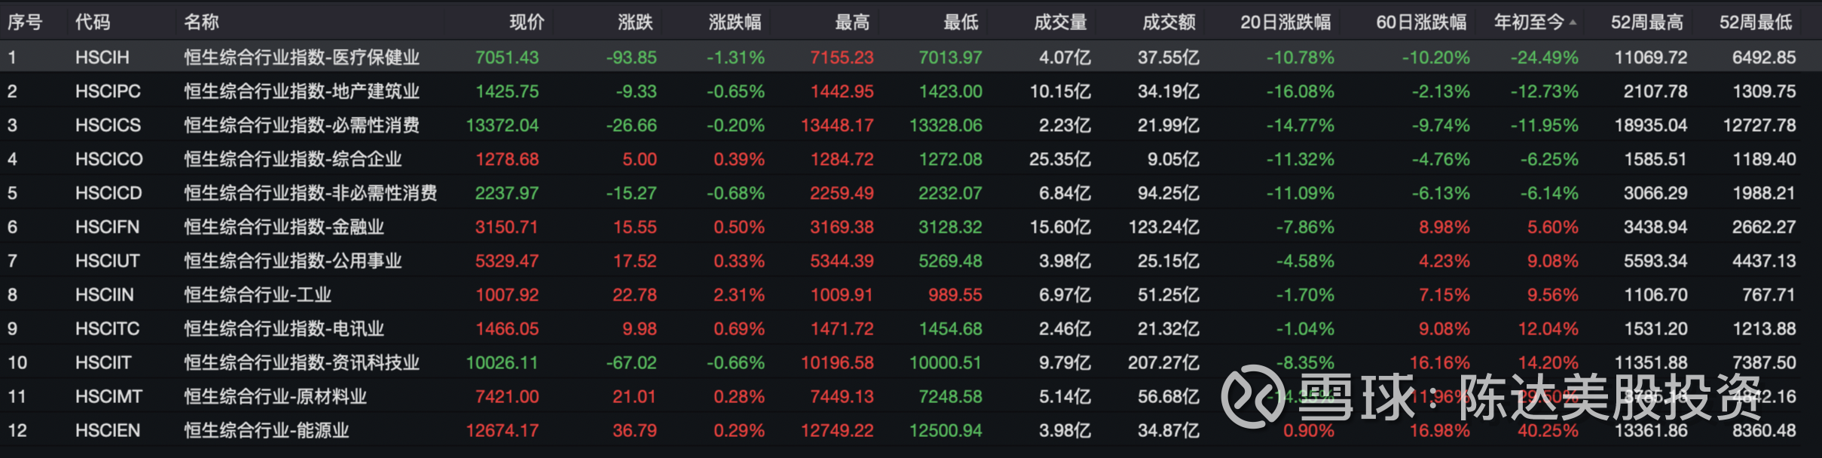This screenshot has width=1822, height=458.
Task: Click the HSCICO code cell
Action: tap(109, 159)
